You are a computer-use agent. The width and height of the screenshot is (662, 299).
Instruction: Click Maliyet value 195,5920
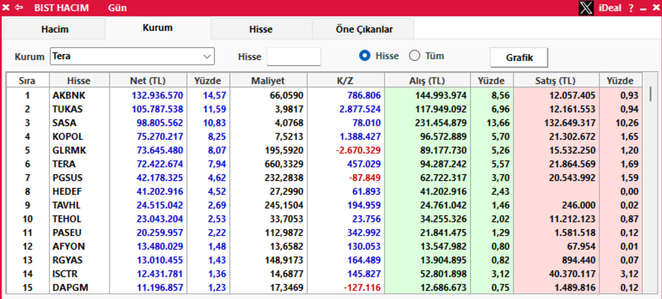(x=285, y=150)
